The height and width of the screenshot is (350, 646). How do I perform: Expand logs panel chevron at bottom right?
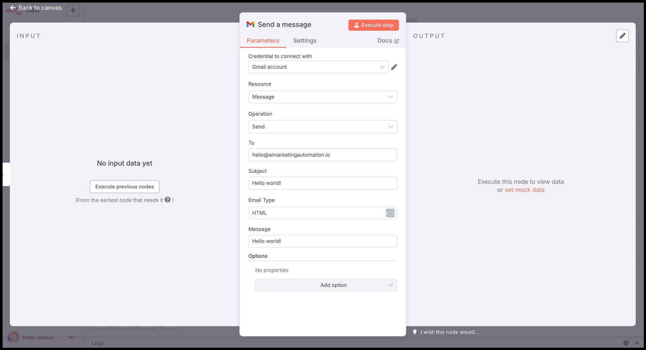(637, 343)
